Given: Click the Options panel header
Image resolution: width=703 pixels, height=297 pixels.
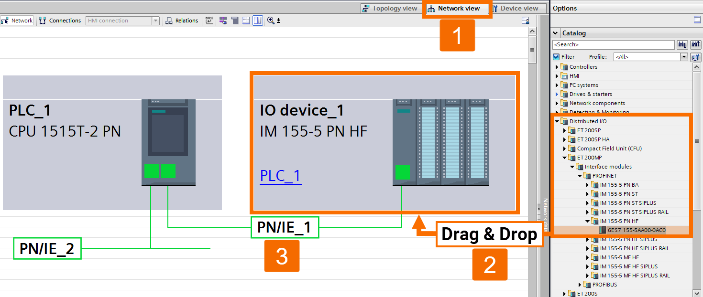Looking at the screenshot, I should [626, 8].
